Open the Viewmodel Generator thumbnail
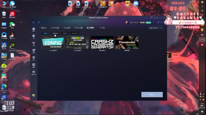This screenshot has width=206, height=115. pos(127,42)
